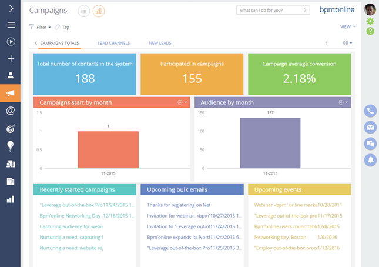Screen dimensions: 379x267
Task: Click the orange campaigns start bar
Action: point(108,149)
